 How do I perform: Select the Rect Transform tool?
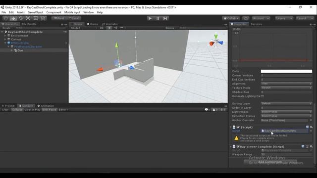36,18
